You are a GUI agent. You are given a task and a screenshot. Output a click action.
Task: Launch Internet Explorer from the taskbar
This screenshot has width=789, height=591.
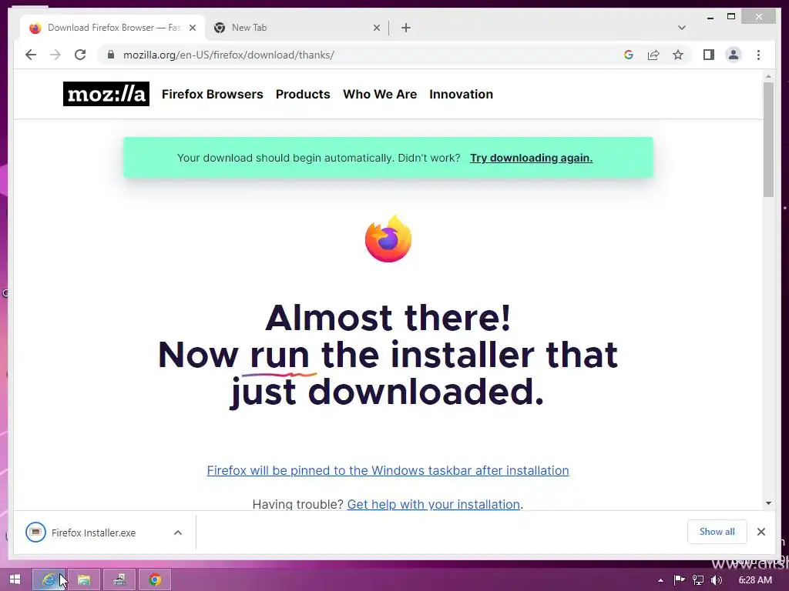[49, 579]
